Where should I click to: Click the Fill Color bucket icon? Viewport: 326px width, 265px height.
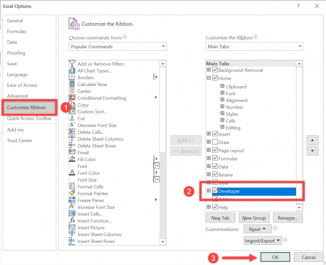click(72, 159)
